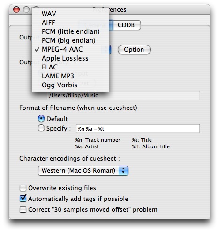Open the encoder Option button
This screenshot has width=218, height=231.
coord(134,50)
